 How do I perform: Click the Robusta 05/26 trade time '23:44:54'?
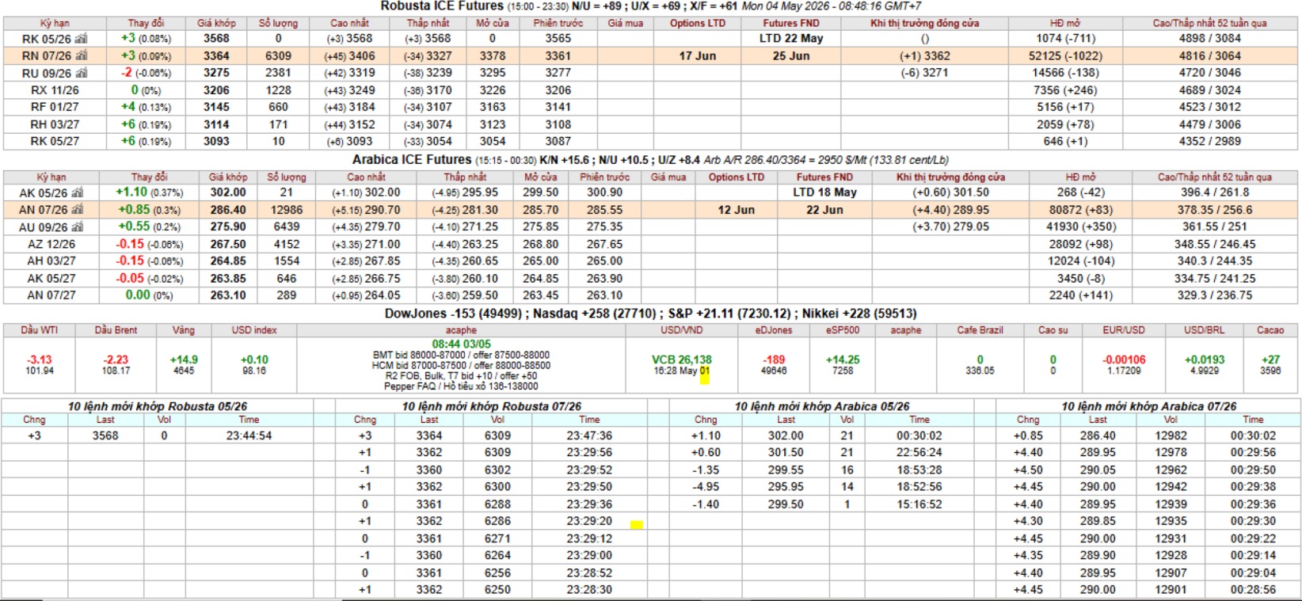(249, 436)
